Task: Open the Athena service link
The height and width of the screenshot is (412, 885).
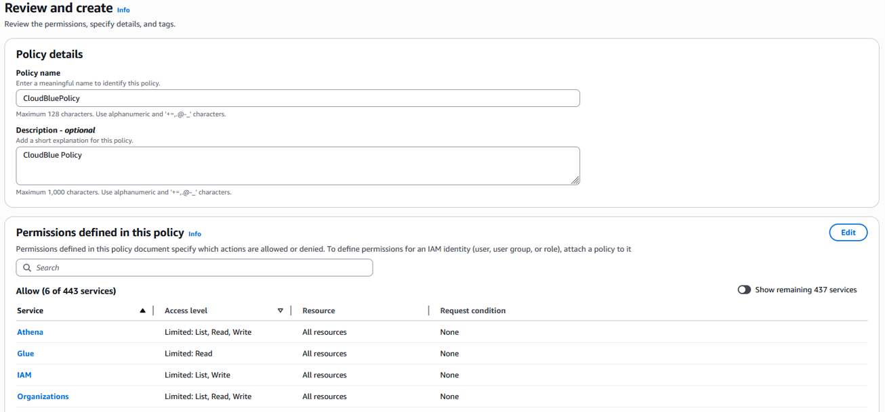Action: (x=30, y=332)
